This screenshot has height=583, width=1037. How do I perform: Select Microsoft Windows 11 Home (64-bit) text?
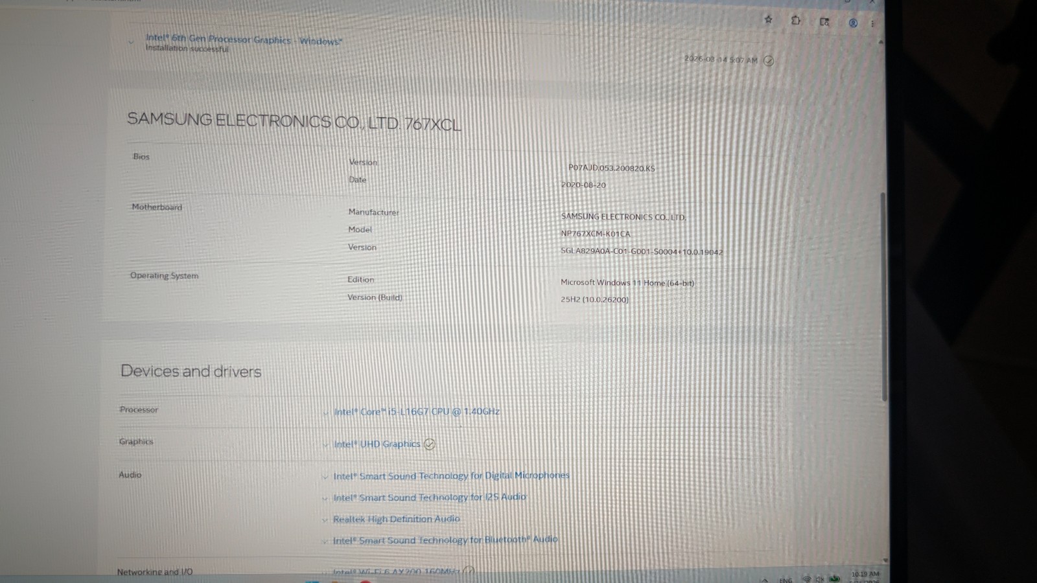point(627,282)
